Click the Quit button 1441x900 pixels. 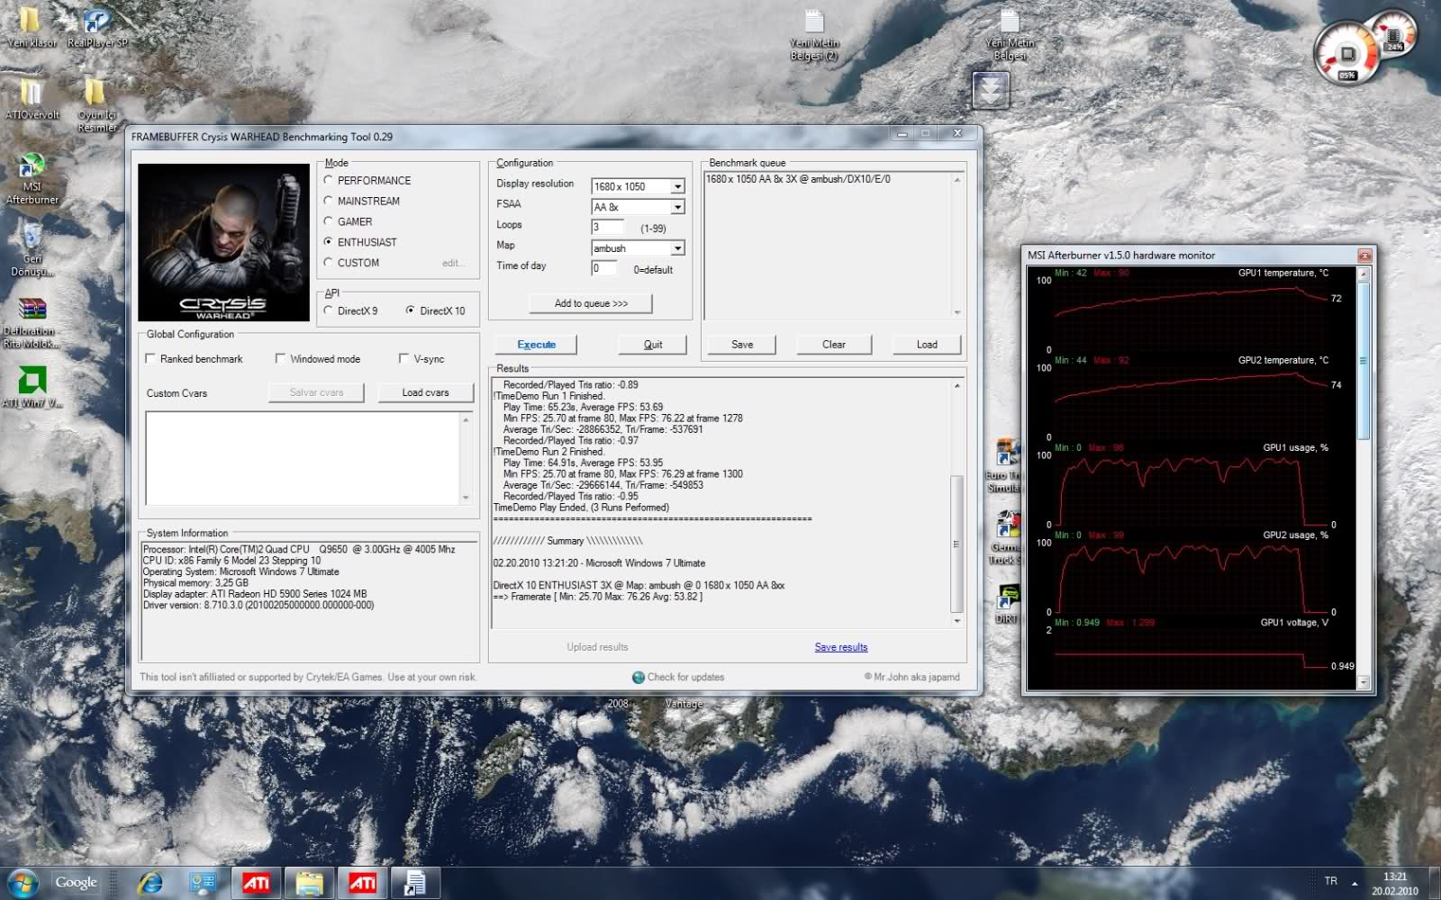coord(653,345)
